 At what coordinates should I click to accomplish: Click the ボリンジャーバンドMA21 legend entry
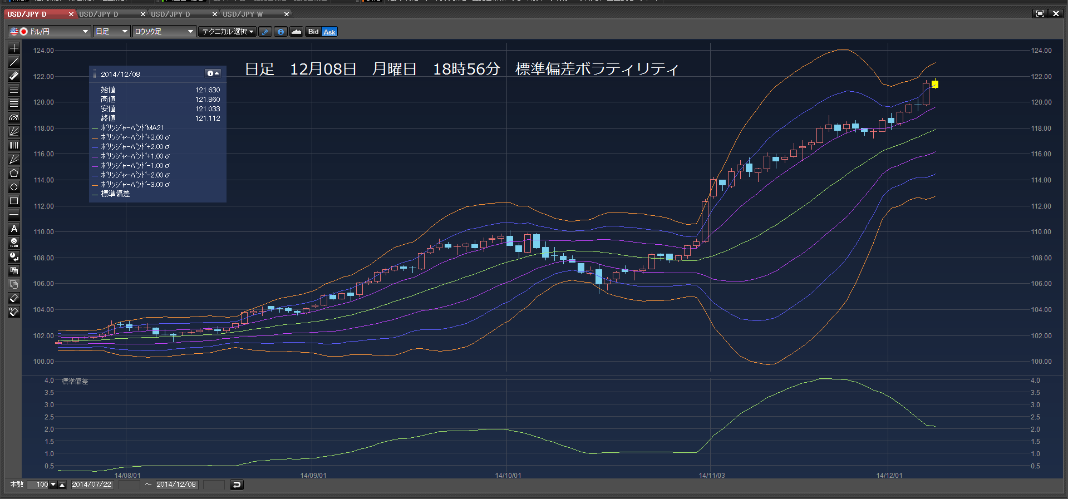128,127
